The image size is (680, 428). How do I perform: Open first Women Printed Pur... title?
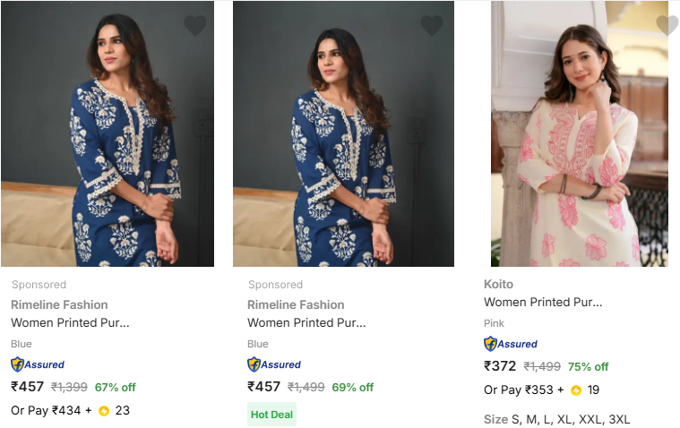click(70, 322)
